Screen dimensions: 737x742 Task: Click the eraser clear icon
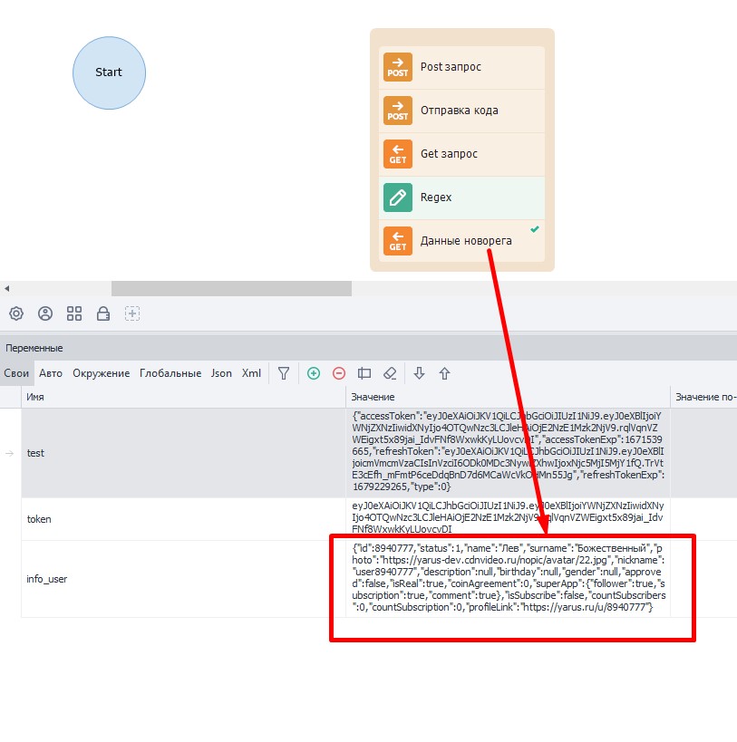coord(390,373)
